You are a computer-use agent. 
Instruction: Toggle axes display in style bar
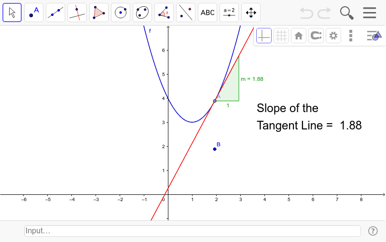(264, 36)
